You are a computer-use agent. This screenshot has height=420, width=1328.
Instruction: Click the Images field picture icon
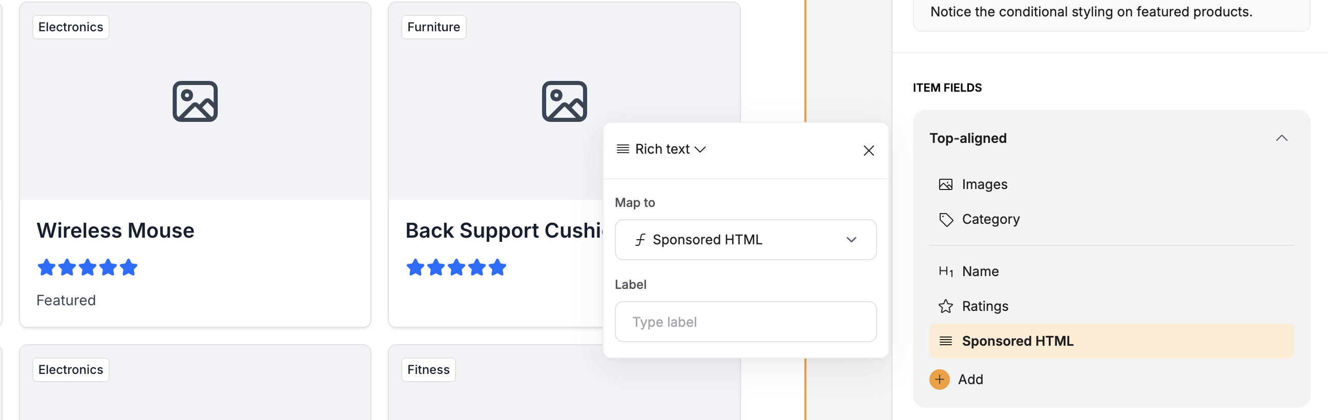[x=945, y=184]
